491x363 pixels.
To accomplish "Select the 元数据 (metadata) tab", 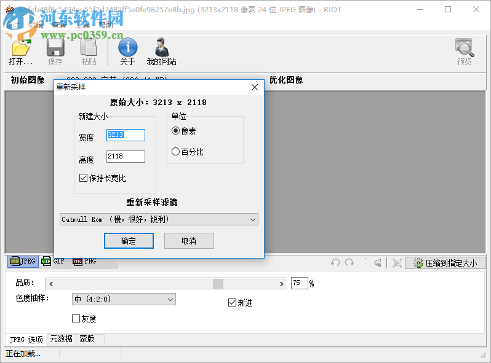I will tap(62, 339).
